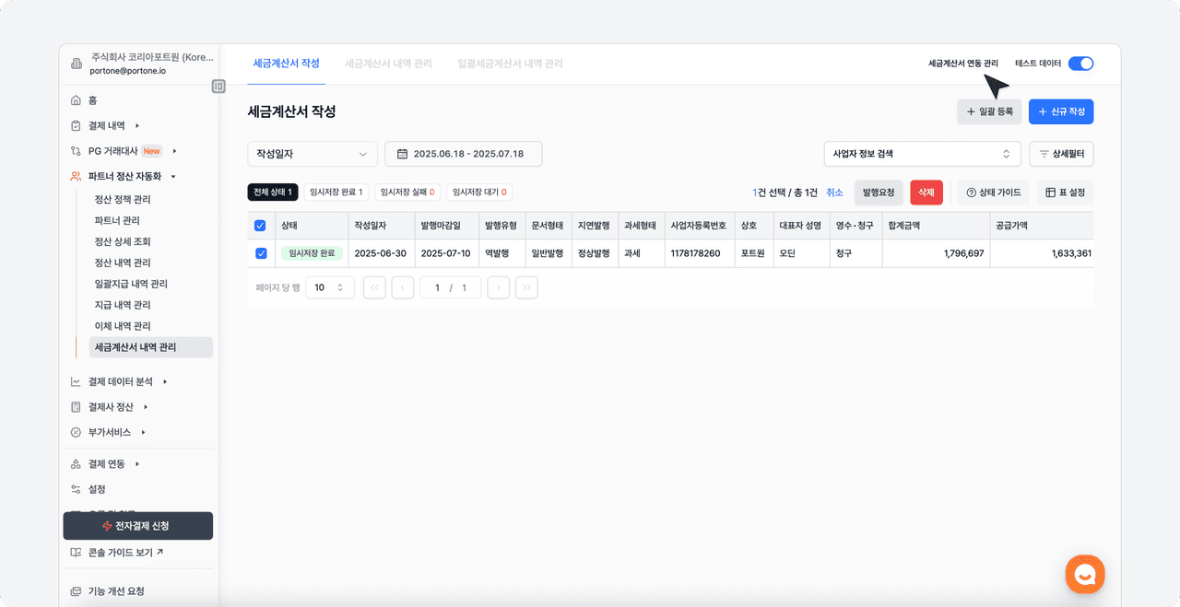The width and height of the screenshot is (1180, 607).
Task: Select the 임시저장 실패 status filter
Action: click(x=406, y=193)
